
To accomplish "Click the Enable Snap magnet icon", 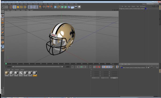I will click(3, 42).
